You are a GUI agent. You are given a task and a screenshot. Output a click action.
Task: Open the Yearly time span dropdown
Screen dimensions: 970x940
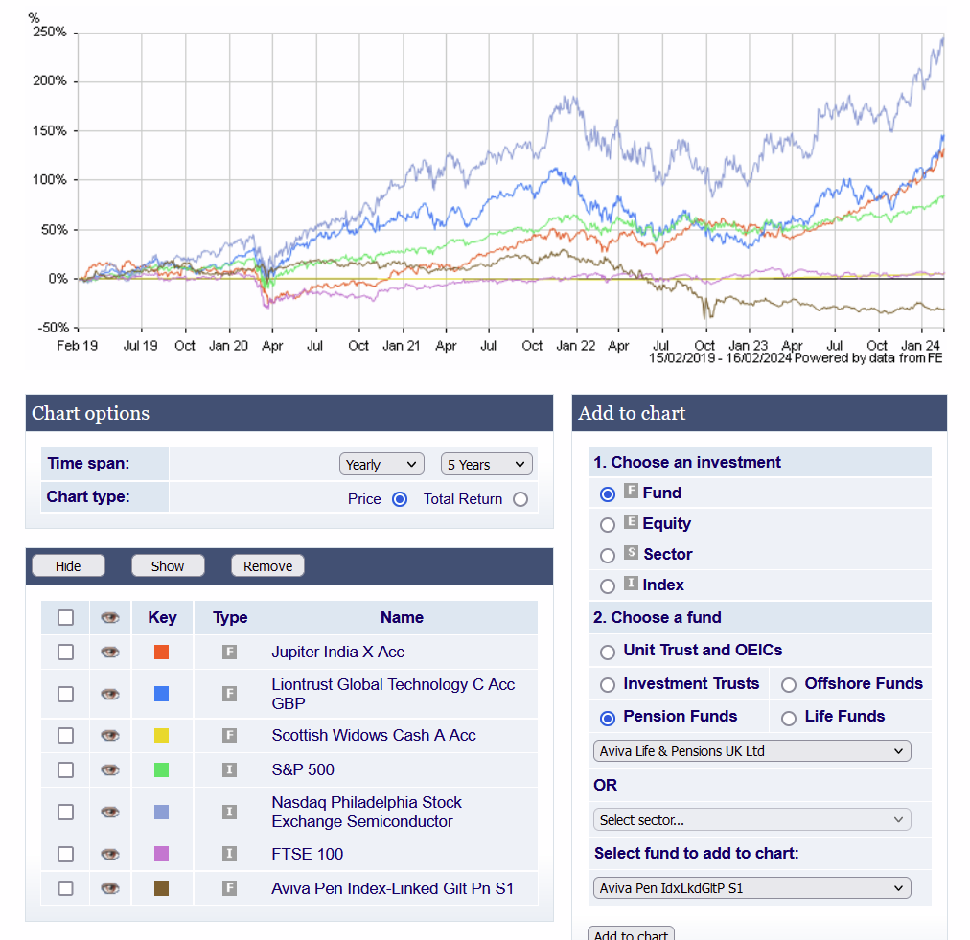pos(381,465)
